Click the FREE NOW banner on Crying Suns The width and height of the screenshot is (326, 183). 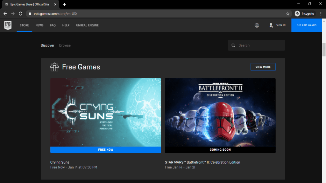[106, 150]
